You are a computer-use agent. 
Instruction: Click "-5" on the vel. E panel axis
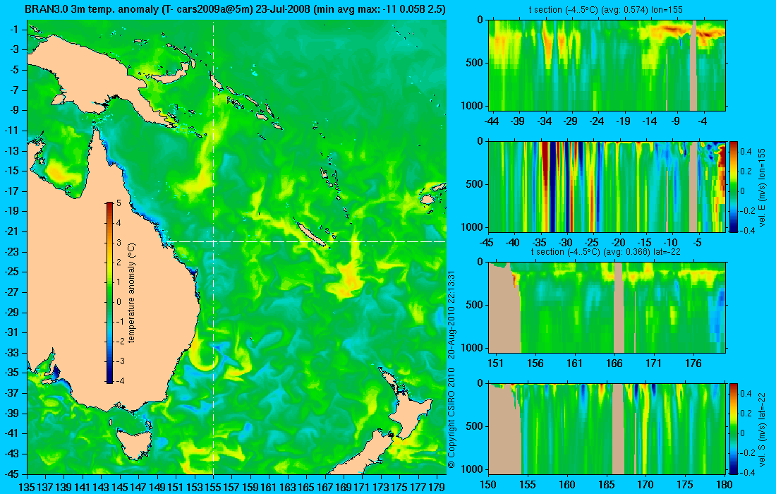[697, 243]
